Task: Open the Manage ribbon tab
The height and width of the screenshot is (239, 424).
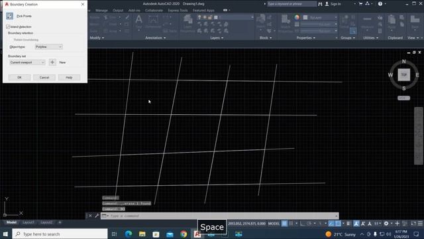Action: [101, 11]
